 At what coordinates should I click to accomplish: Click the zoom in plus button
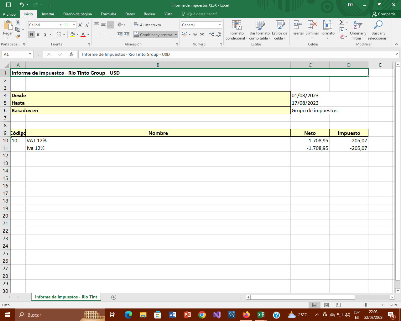383,305
